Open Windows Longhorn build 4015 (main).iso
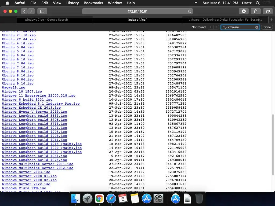Screen dimensions: 275x206 pyautogui.click(x=42, y=144)
